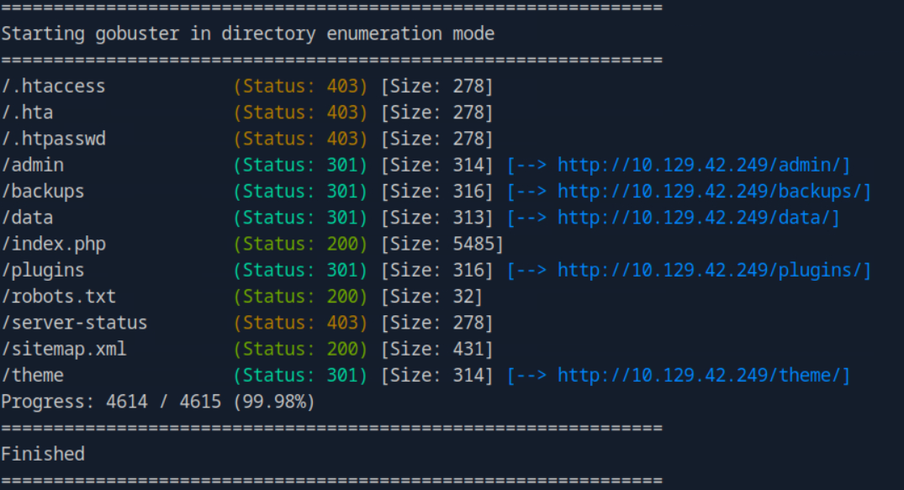This screenshot has width=904, height=490.
Task: Open the backups redirect URL link
Action: click(713, 192)
